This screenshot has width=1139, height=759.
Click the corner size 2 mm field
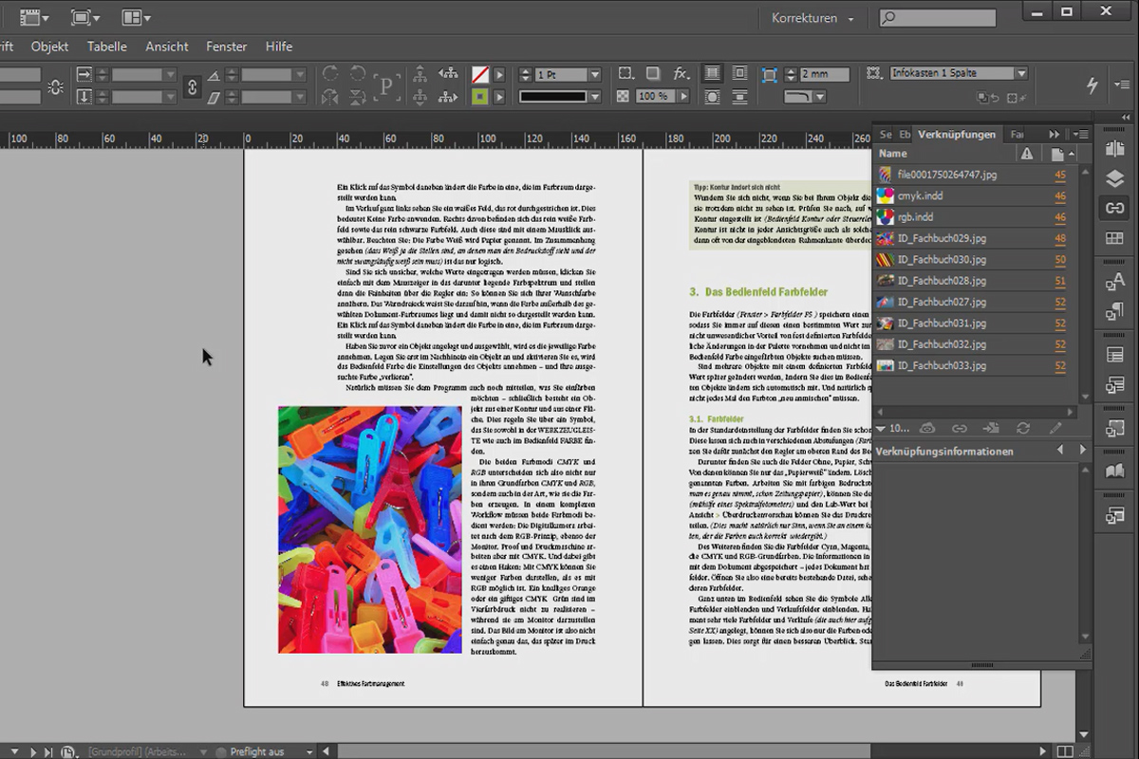(x=824, y=74)
